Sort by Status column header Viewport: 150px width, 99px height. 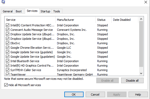(103, 20)
